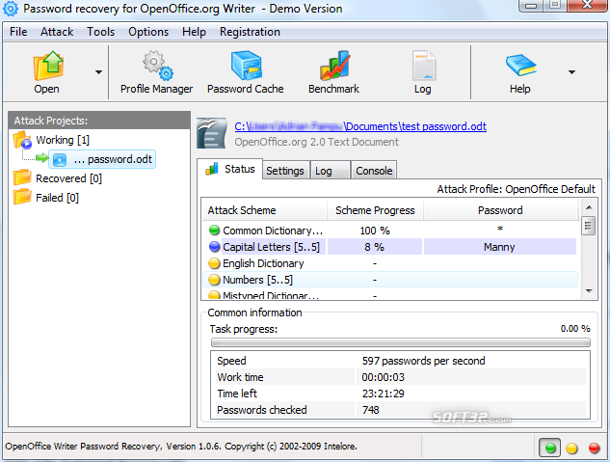This screenshot has height=462, width=610.
Task: Click the Manny password cell
Action: [x=500, y=247]
